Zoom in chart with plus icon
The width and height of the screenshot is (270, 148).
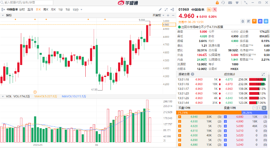click(168, 15)
